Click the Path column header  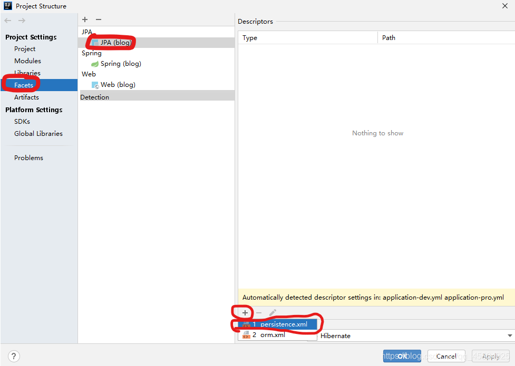click(388, 38)
